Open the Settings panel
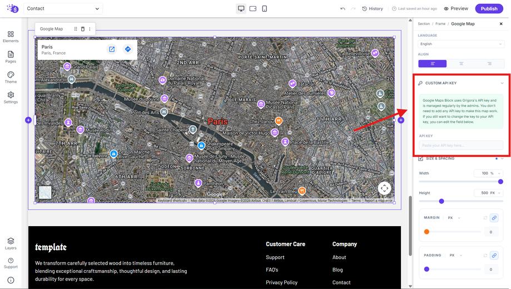Viewport: 511px width, 289px height. coord(11,97)
